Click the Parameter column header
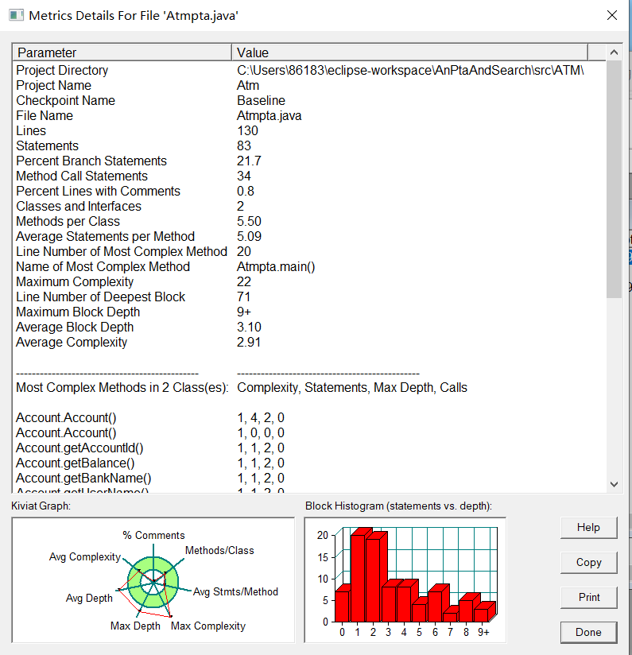The height and width of the screenshot is (655, 632). click(x=122, y=52)
